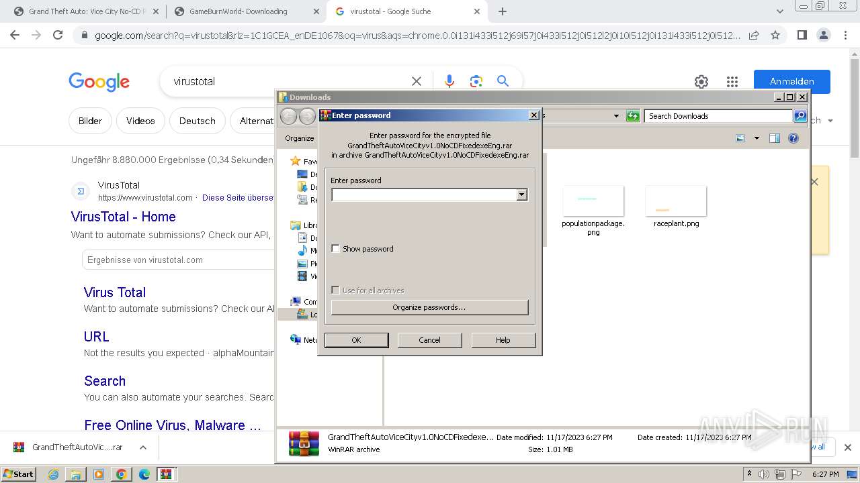The height and width of the screenshot is (483, 860).
Task: Tick the greyed Use for all archives checkbox
Action: click(x=336, y=290)
